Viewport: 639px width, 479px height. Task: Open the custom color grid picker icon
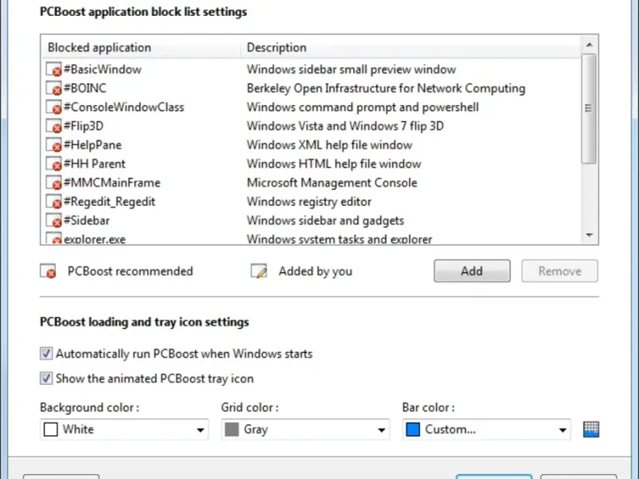(591, 429)
